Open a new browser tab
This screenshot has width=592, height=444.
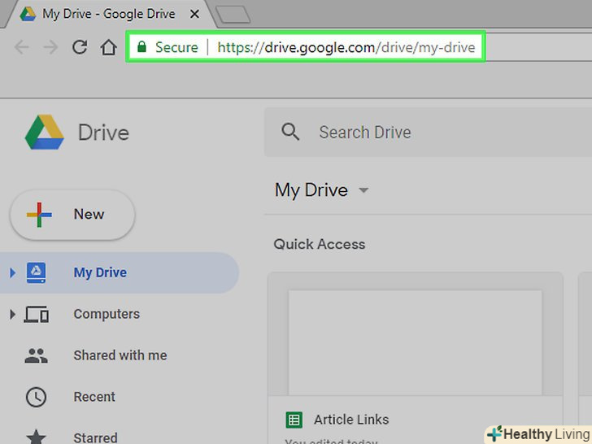233,15
